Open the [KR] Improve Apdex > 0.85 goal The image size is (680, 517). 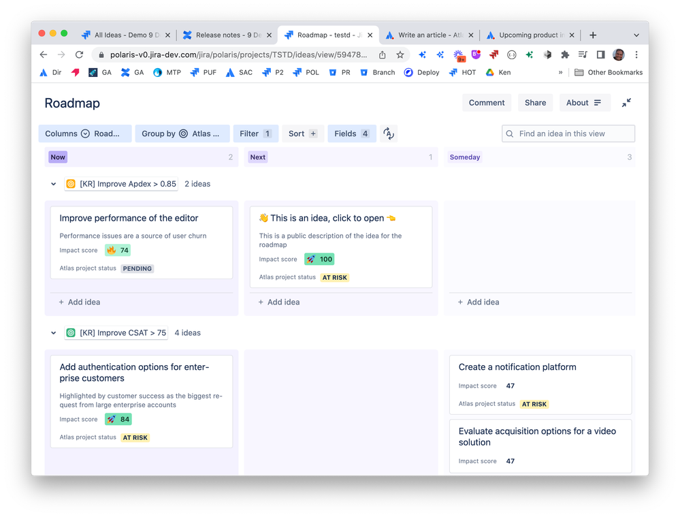(121, 184)
